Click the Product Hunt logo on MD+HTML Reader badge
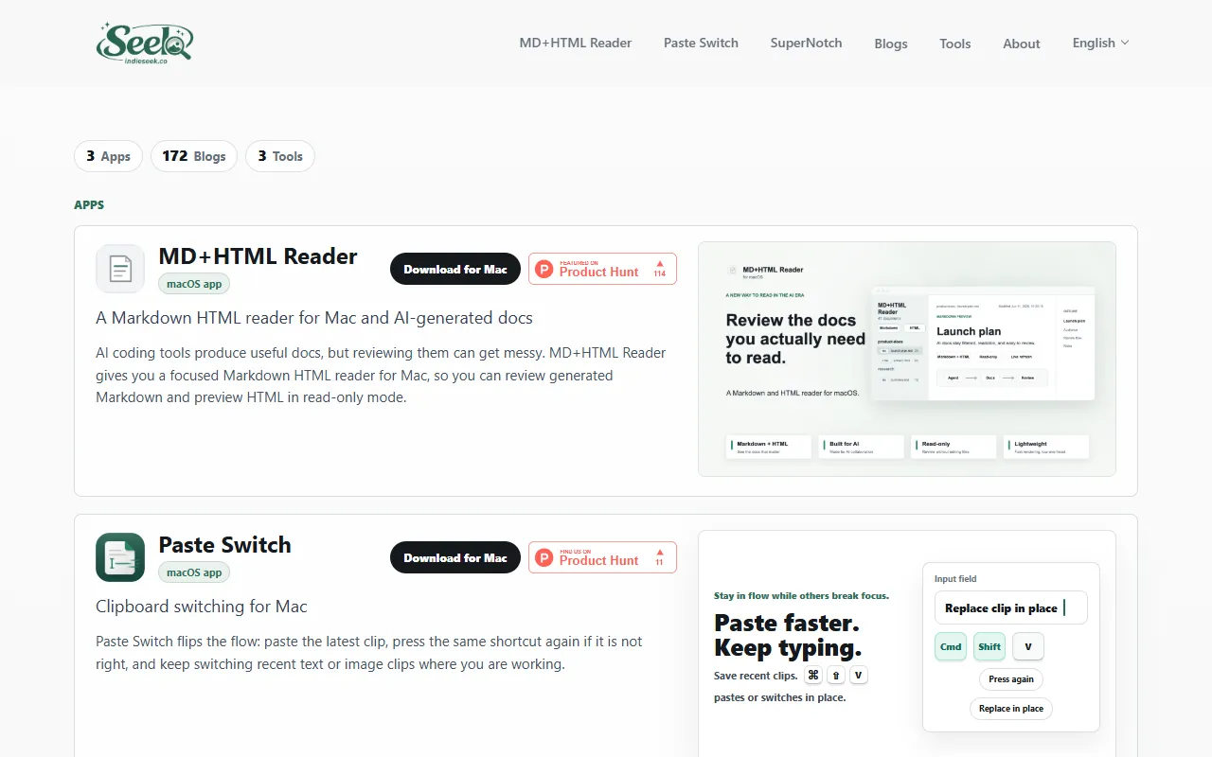Image resolution: width=1212 pixels, height=757 pixels. (x=544, y=270)
